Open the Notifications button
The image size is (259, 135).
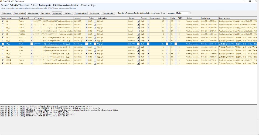click(57, 13)
